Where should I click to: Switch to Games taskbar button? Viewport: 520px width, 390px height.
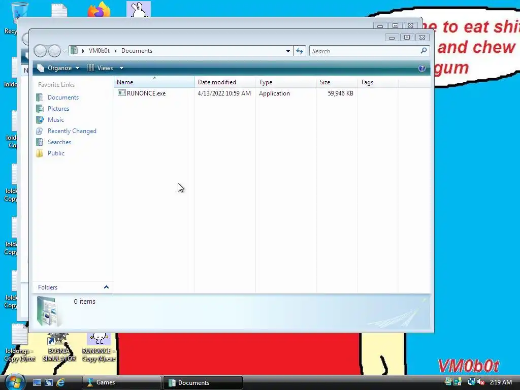121,382
